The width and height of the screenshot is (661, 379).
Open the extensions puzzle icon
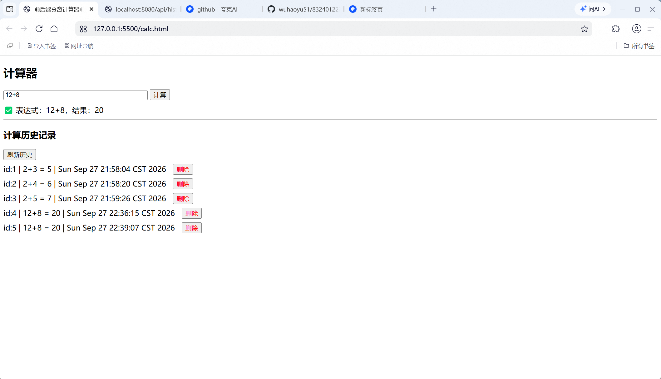pos(616,29)
